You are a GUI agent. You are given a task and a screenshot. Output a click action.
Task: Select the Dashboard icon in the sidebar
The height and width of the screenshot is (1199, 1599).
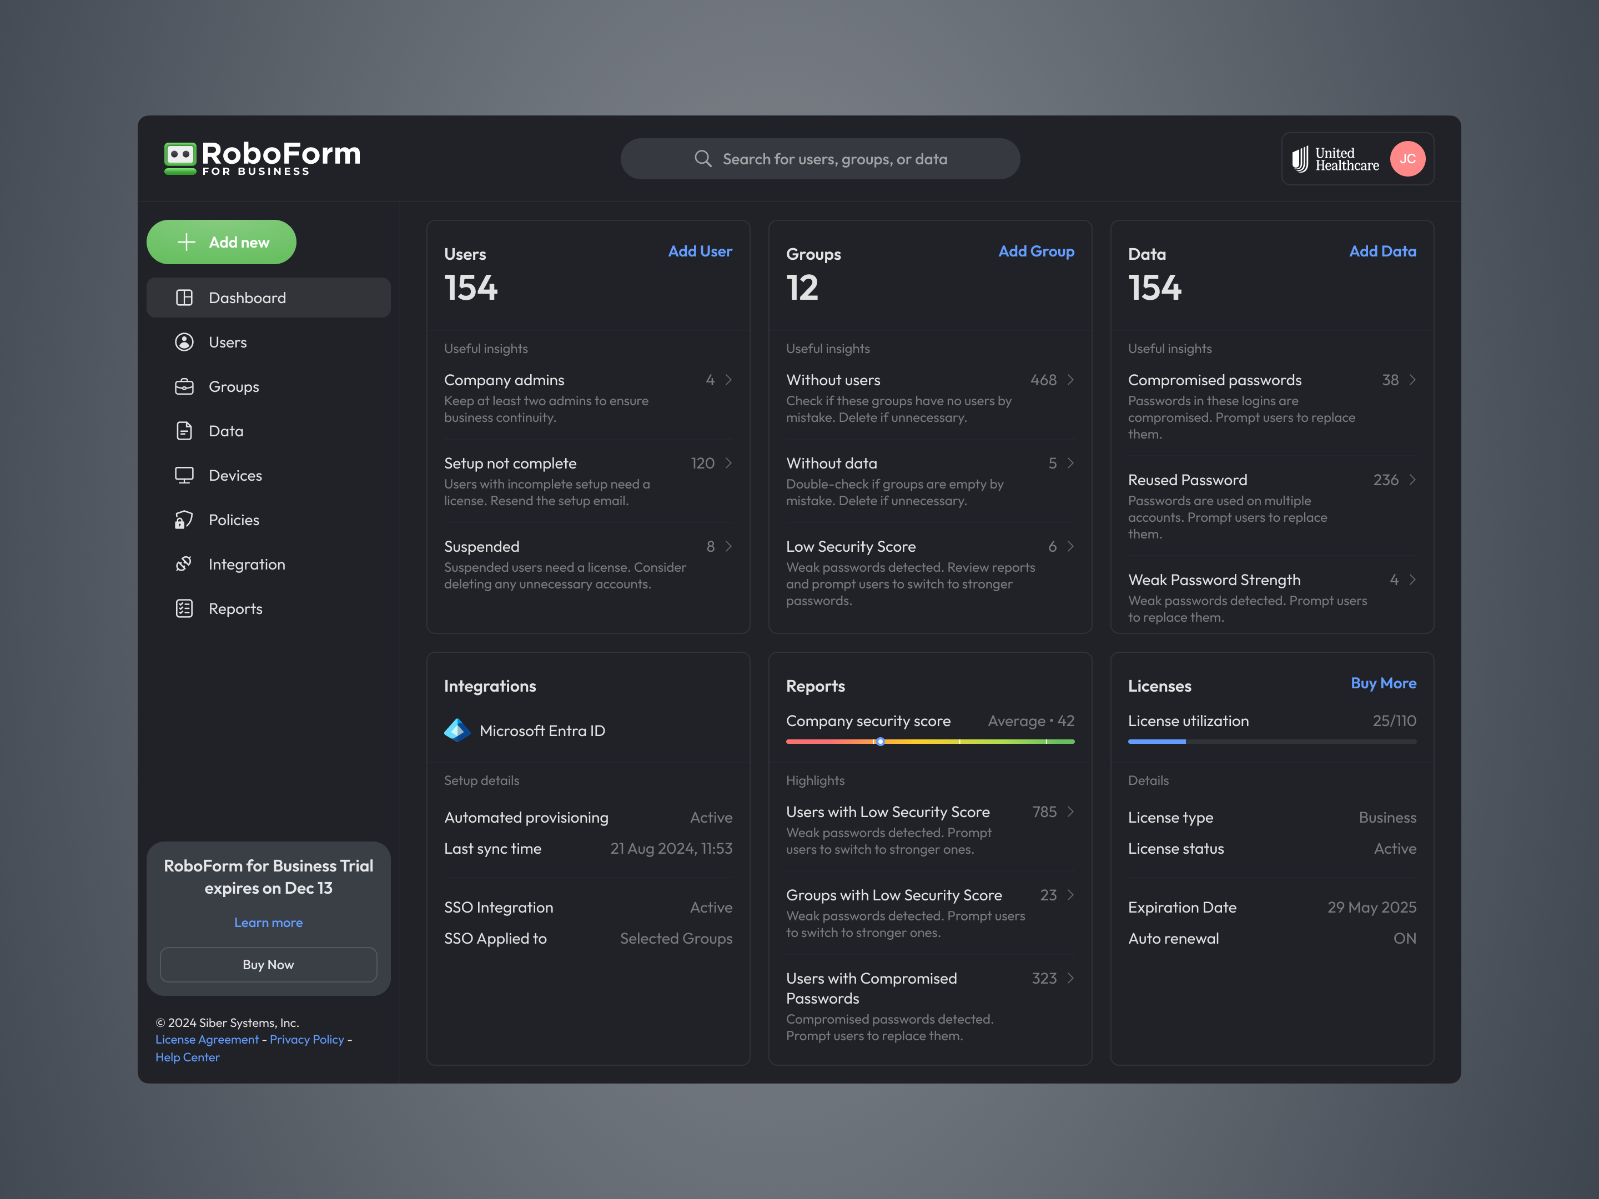click(185, 297)
